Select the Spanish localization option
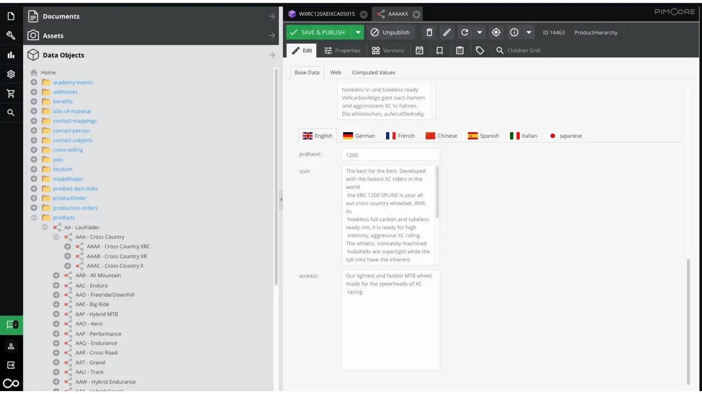 tap(483, 136)
